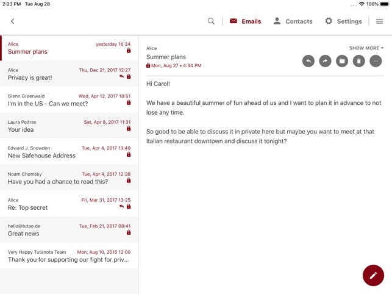The image size is (392, 294).
Task: Click the lock icon next to Mon, Aug 27
Action: (148, 65)
